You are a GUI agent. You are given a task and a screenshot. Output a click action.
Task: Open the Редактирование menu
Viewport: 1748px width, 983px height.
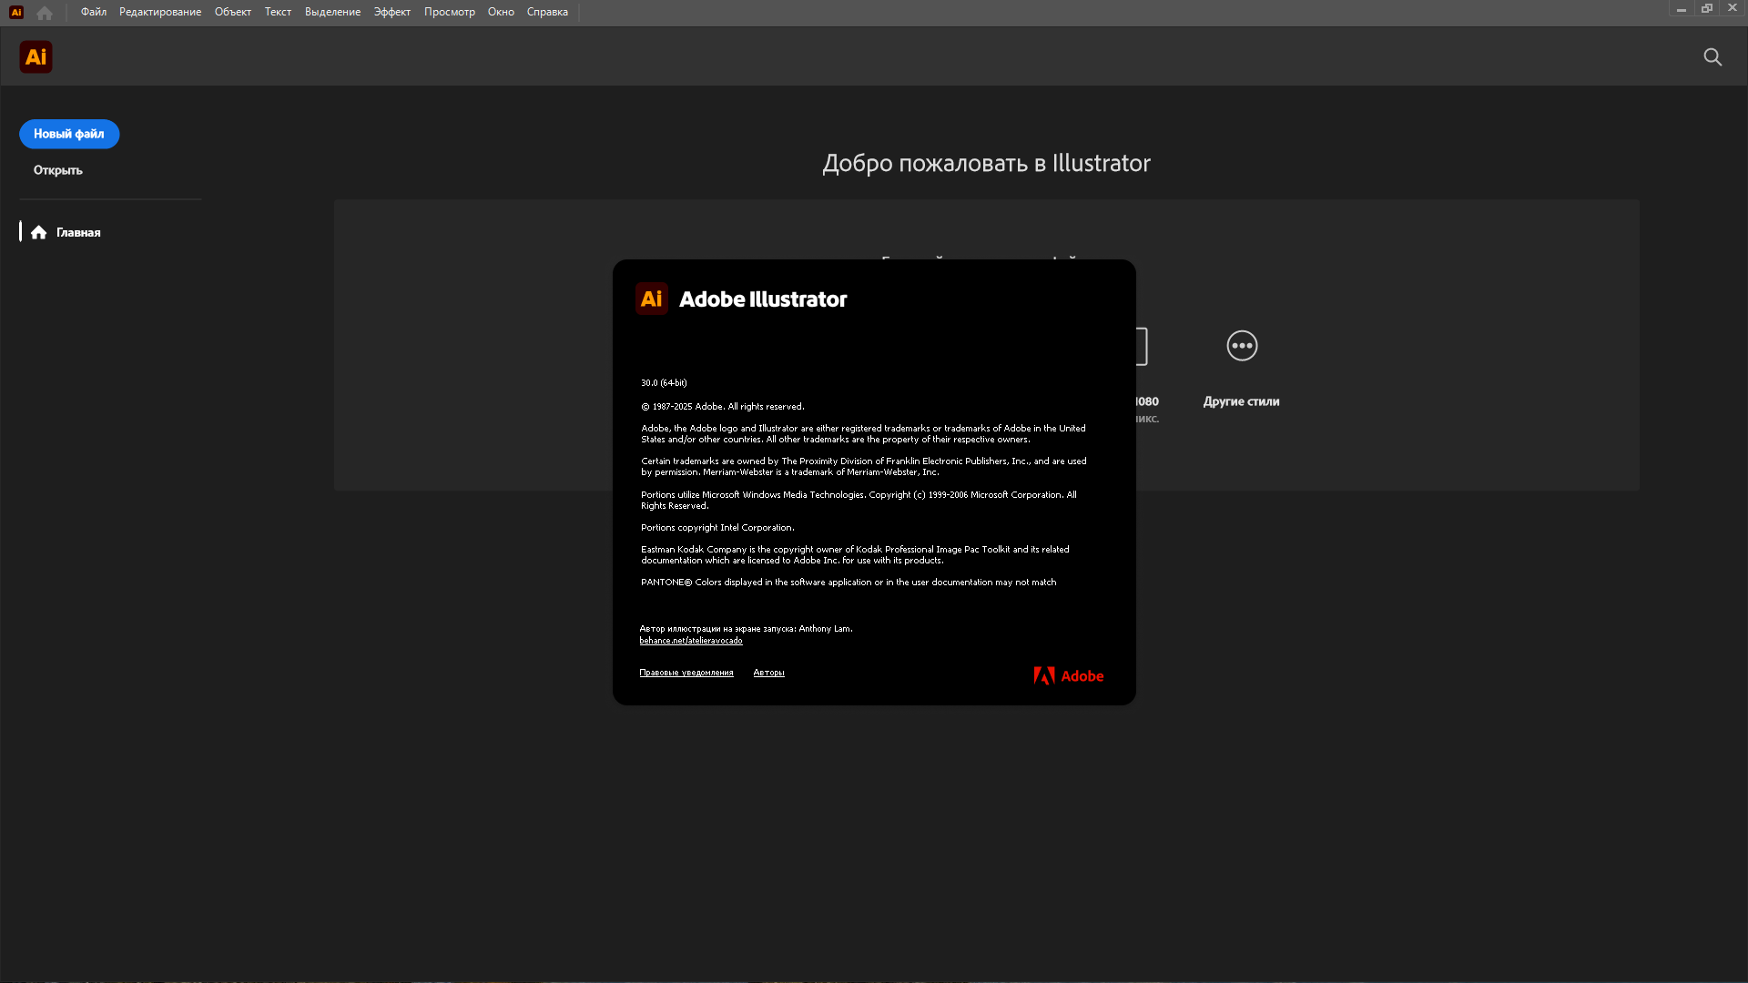point(160,12)
